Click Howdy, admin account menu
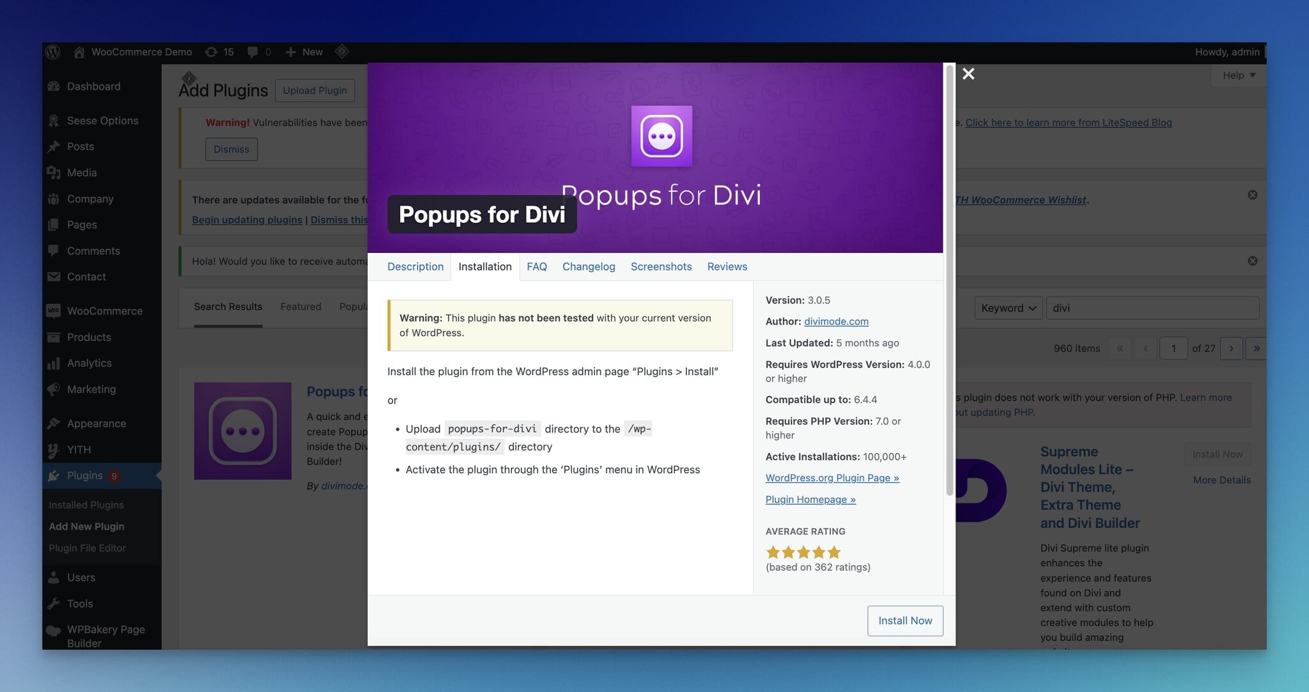 pyautogui.click(x=1227, y=52)
